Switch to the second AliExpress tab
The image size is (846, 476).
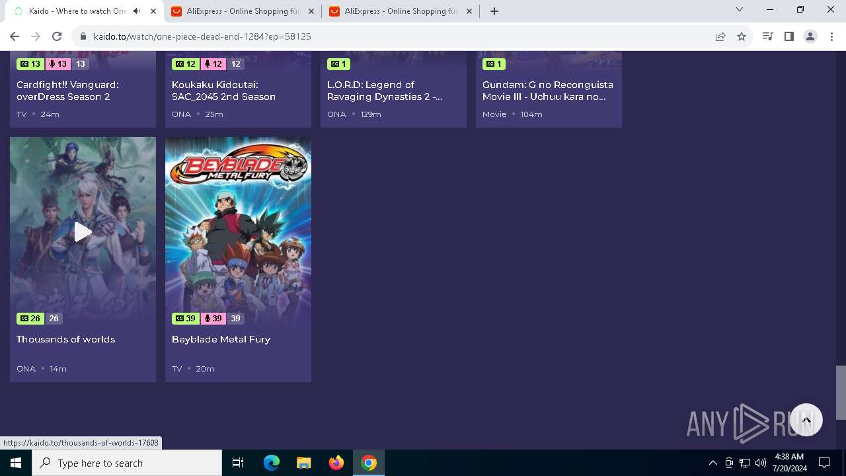(x=400, y=11)
